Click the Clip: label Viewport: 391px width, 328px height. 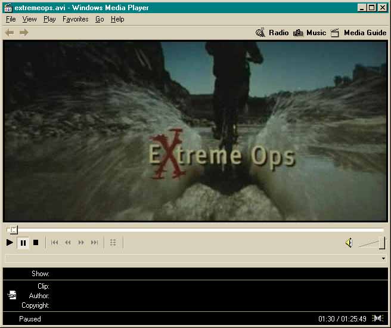point(44,286)
